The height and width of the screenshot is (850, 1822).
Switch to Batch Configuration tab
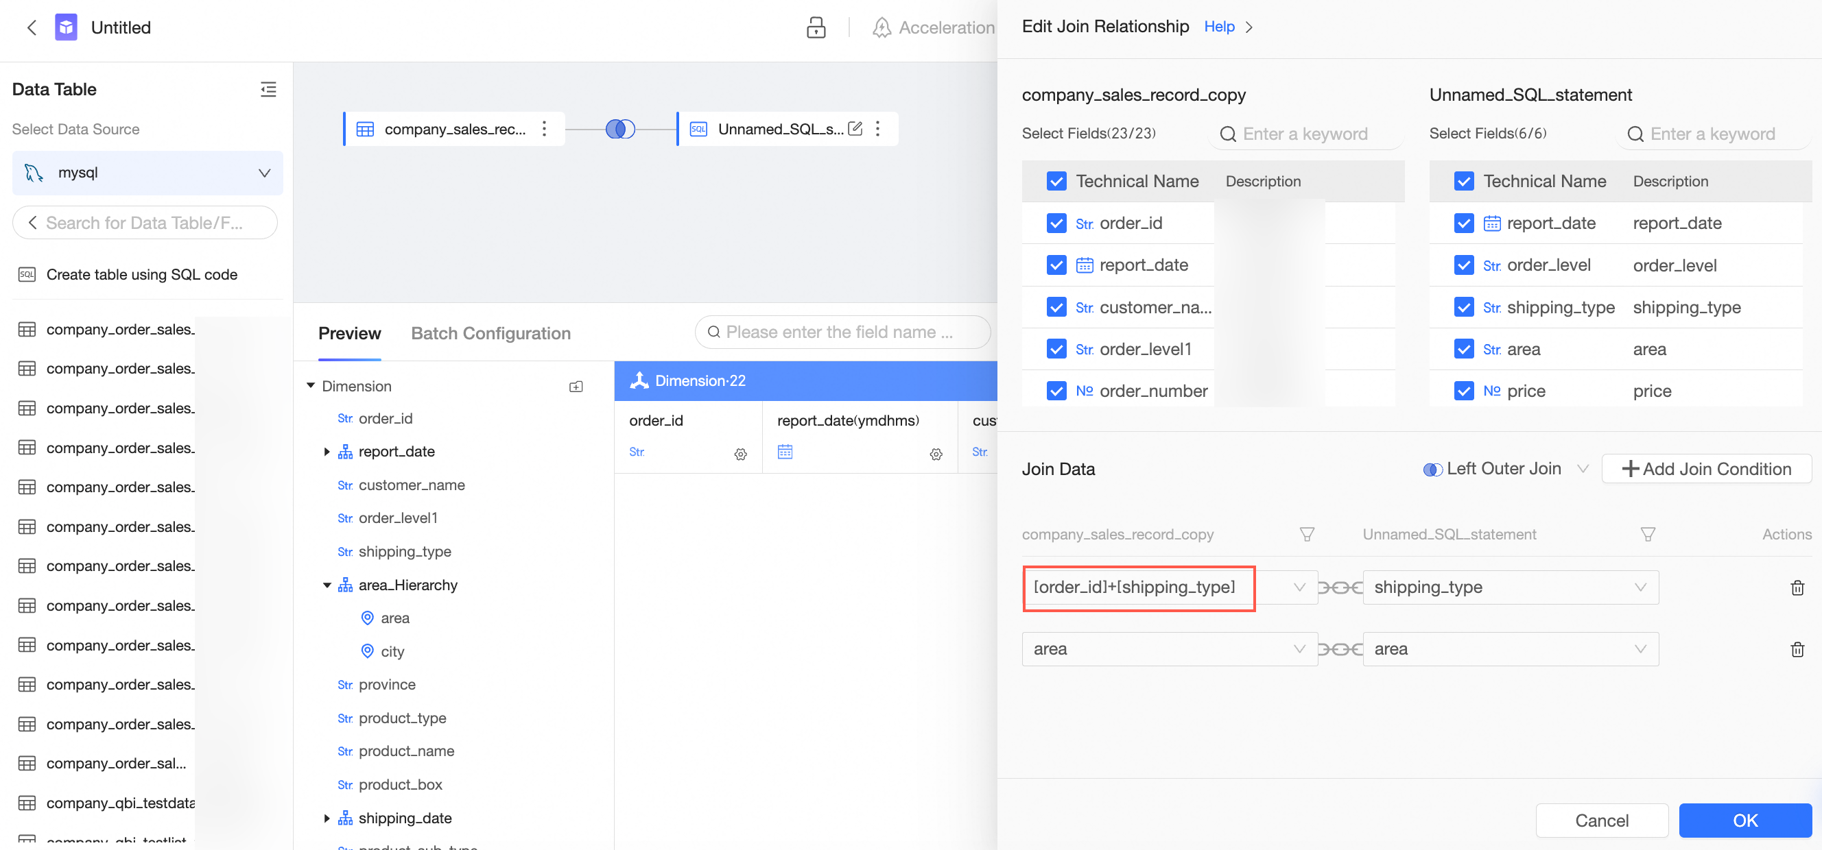coord(490,334)
